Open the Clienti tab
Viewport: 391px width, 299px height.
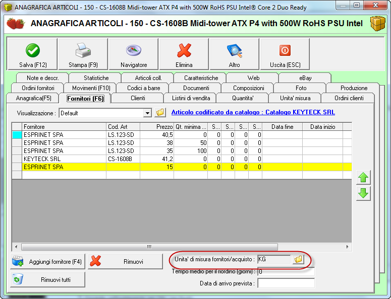tap(138, 98)
